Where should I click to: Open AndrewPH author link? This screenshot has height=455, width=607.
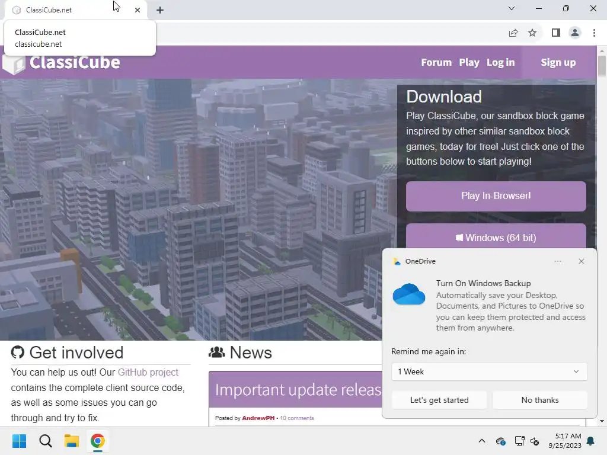click(x=258, y=418)
